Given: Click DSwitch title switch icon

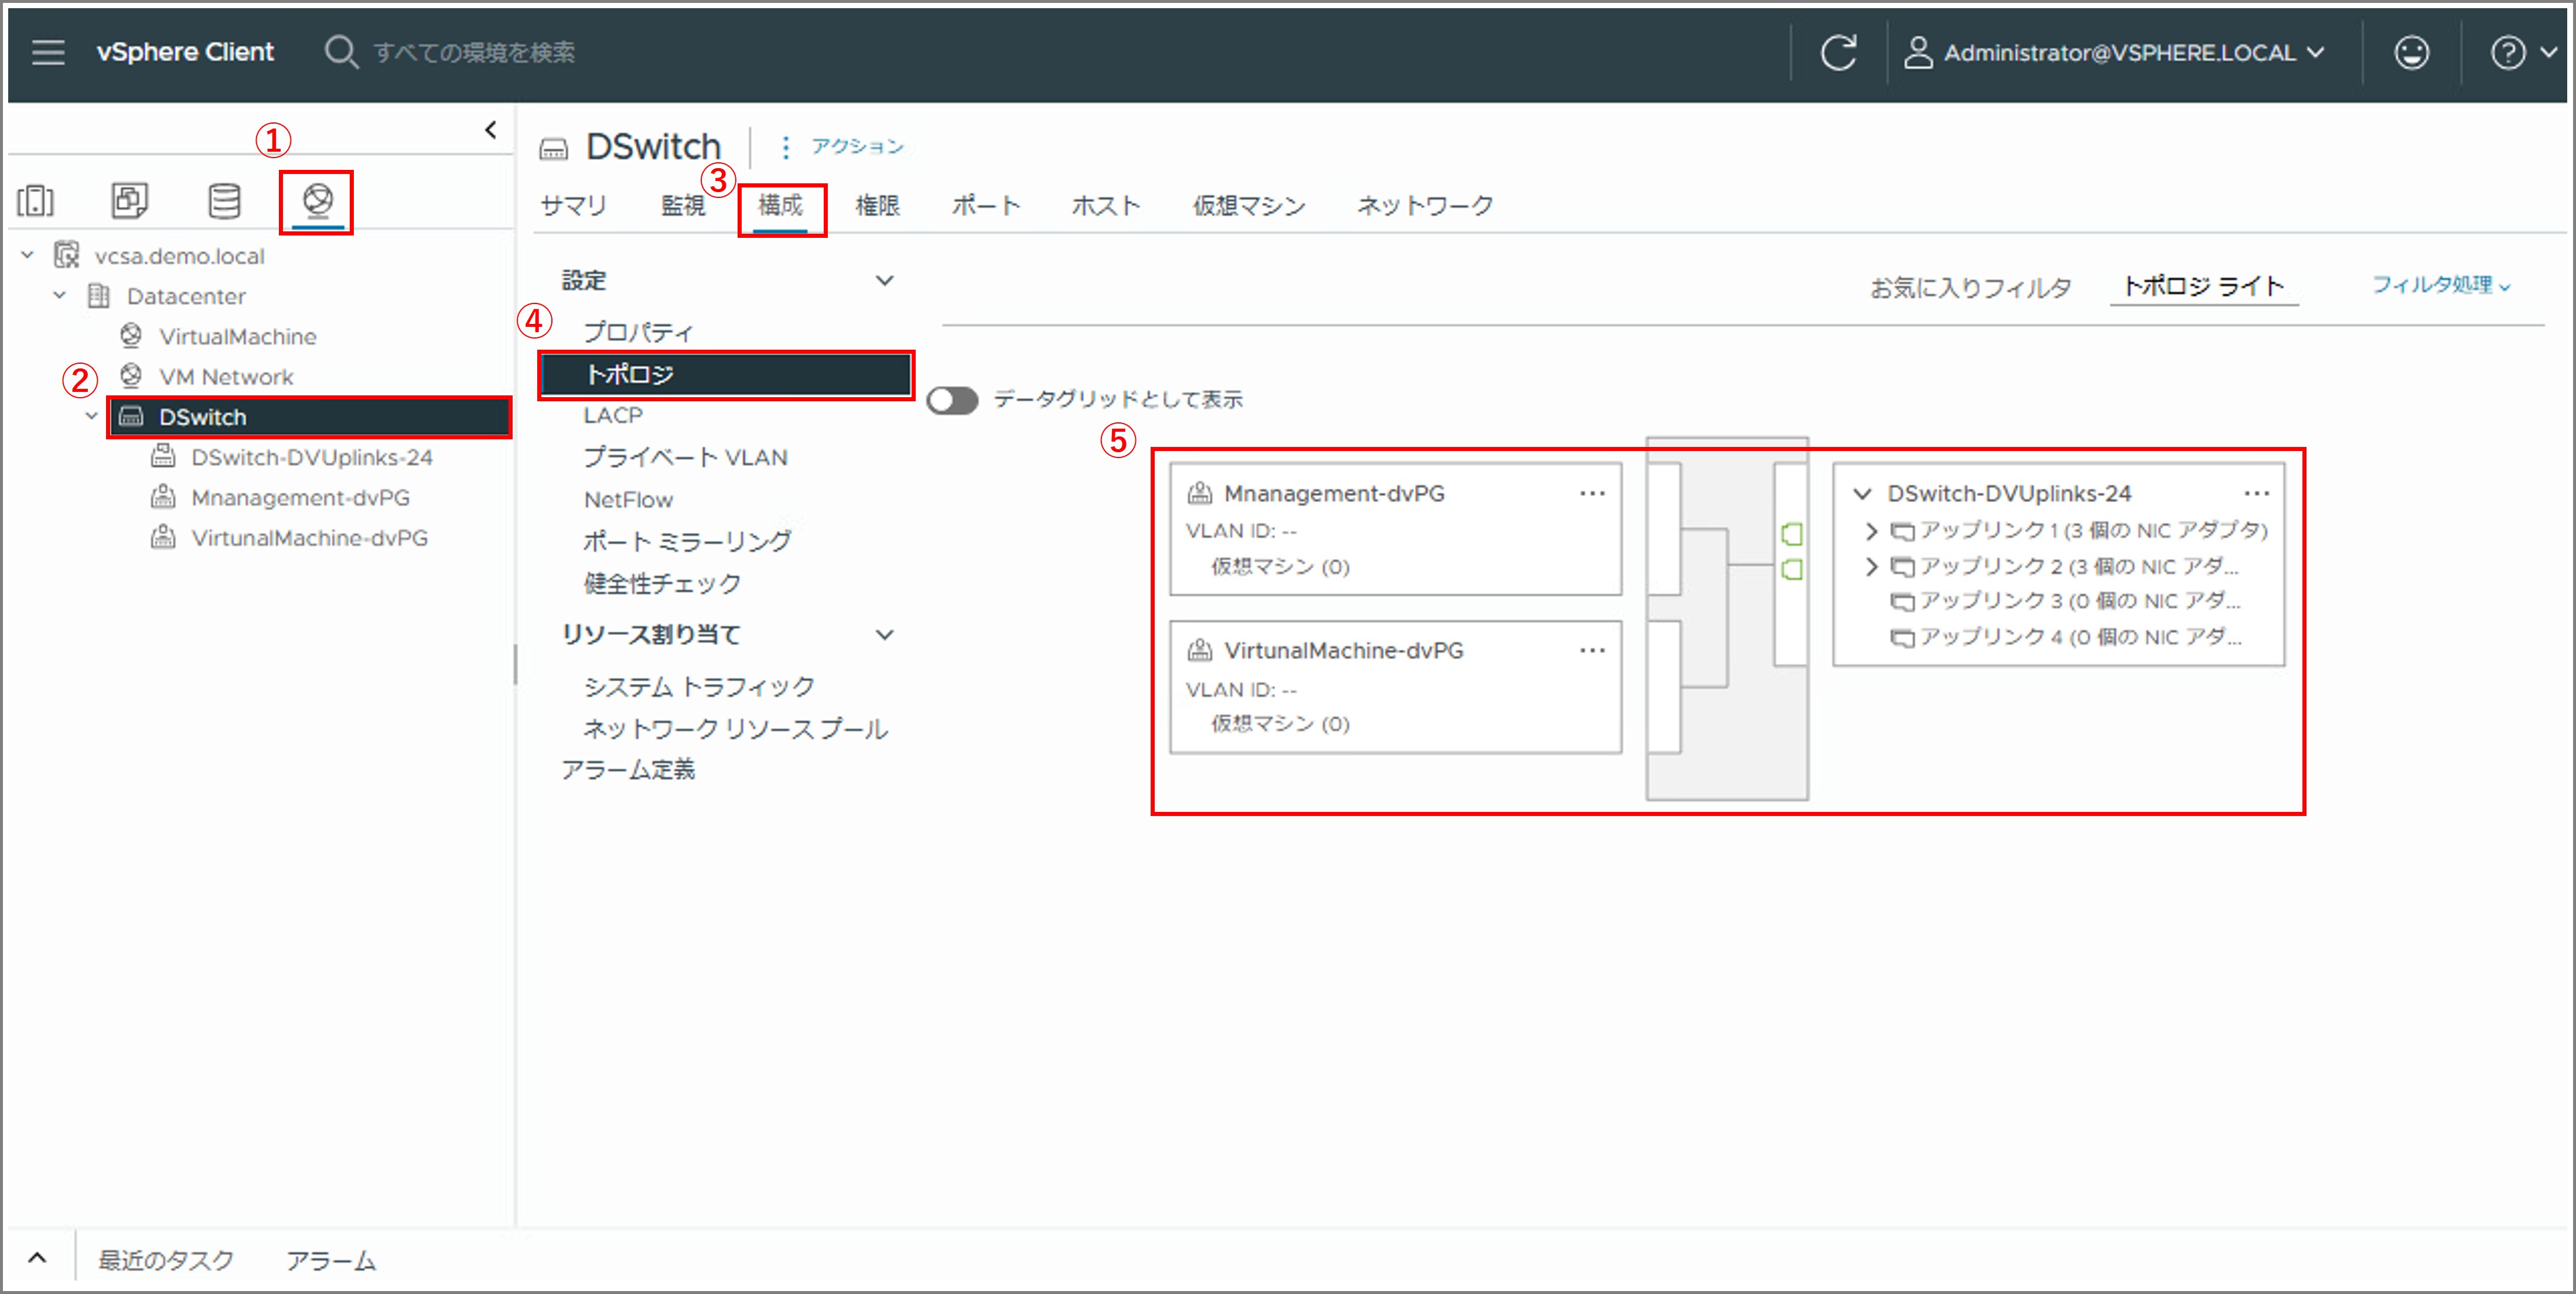Looking at the screenshot, I should pyautogui.click(x=553, y=149).
